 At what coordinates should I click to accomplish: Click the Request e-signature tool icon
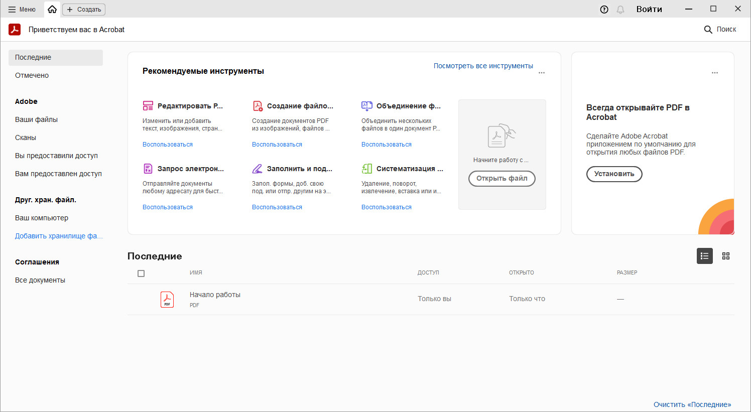click(148, 169)
